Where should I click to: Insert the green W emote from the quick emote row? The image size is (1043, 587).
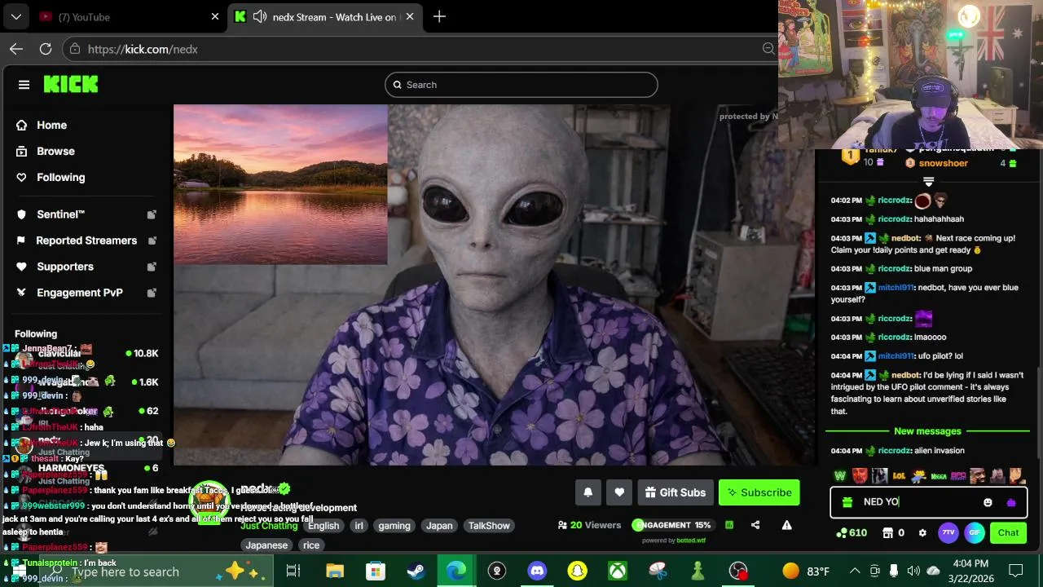(840, 475)
